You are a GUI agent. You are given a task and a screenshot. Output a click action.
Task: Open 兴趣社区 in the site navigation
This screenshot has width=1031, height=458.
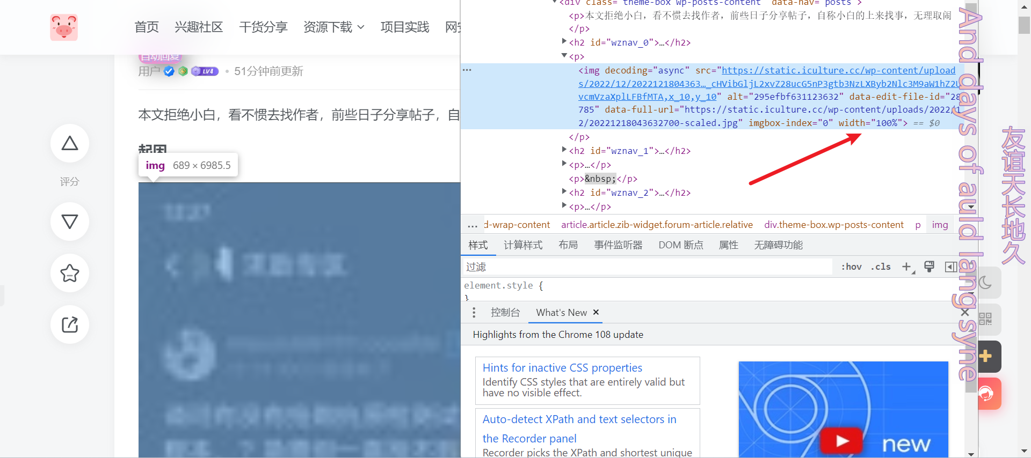[199, 27]
